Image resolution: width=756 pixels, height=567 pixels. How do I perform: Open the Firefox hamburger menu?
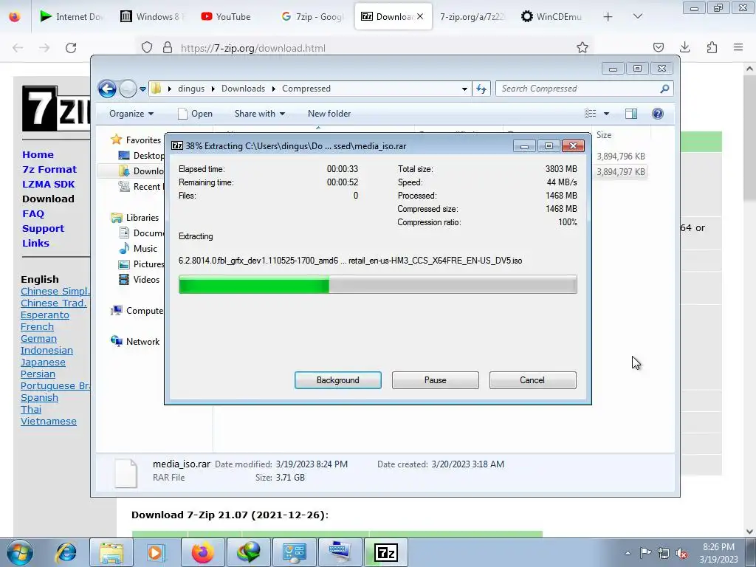coord(738,47)
